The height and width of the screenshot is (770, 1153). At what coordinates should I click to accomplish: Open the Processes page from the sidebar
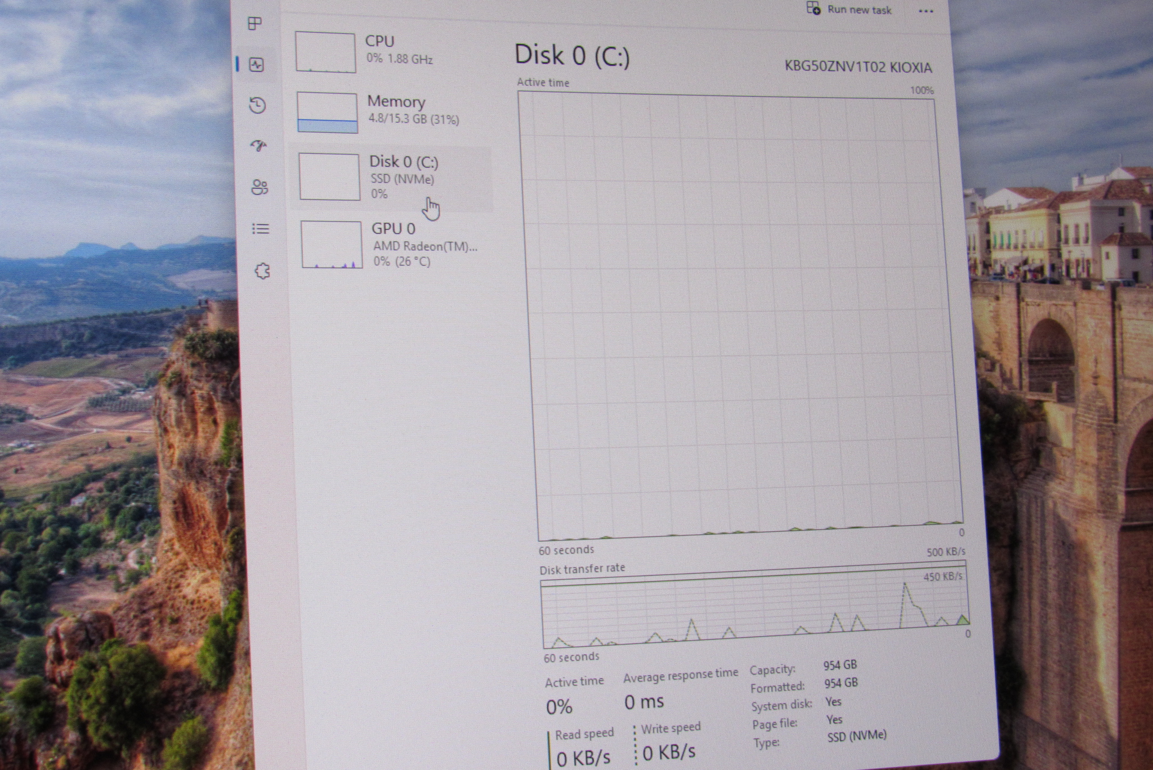coord(255,24)
